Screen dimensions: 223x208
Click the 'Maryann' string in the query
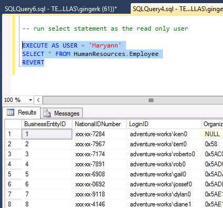click(105, 45)
